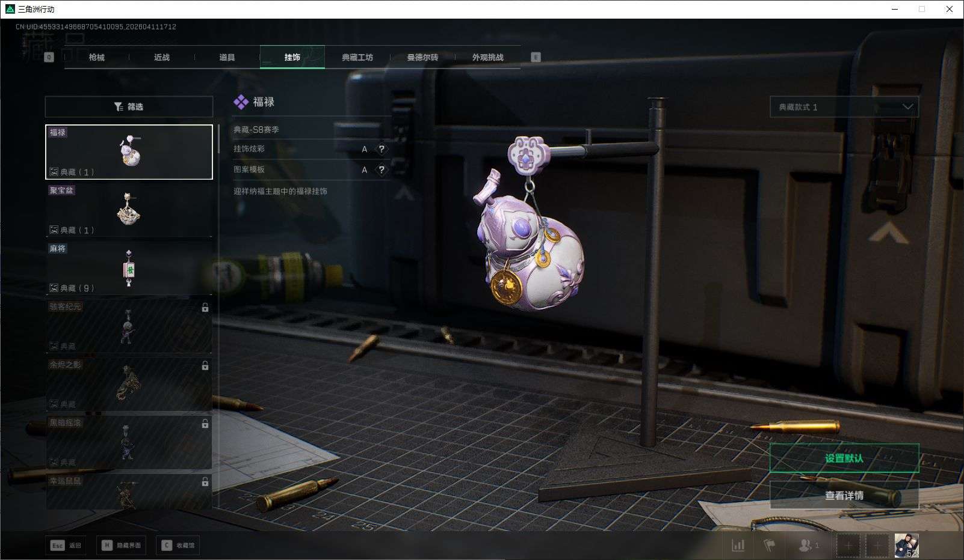Toggle 隐藏界面 to hide the interface
964x560 pixels.
[122, 546]
